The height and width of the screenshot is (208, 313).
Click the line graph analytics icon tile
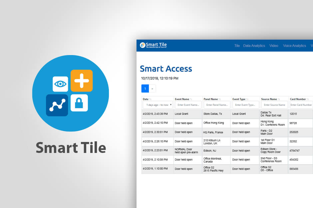57,105
